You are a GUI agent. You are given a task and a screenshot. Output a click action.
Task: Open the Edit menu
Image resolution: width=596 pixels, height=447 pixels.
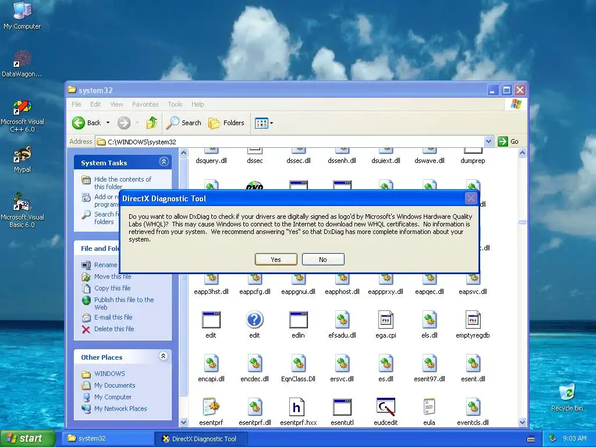(95, 104)
